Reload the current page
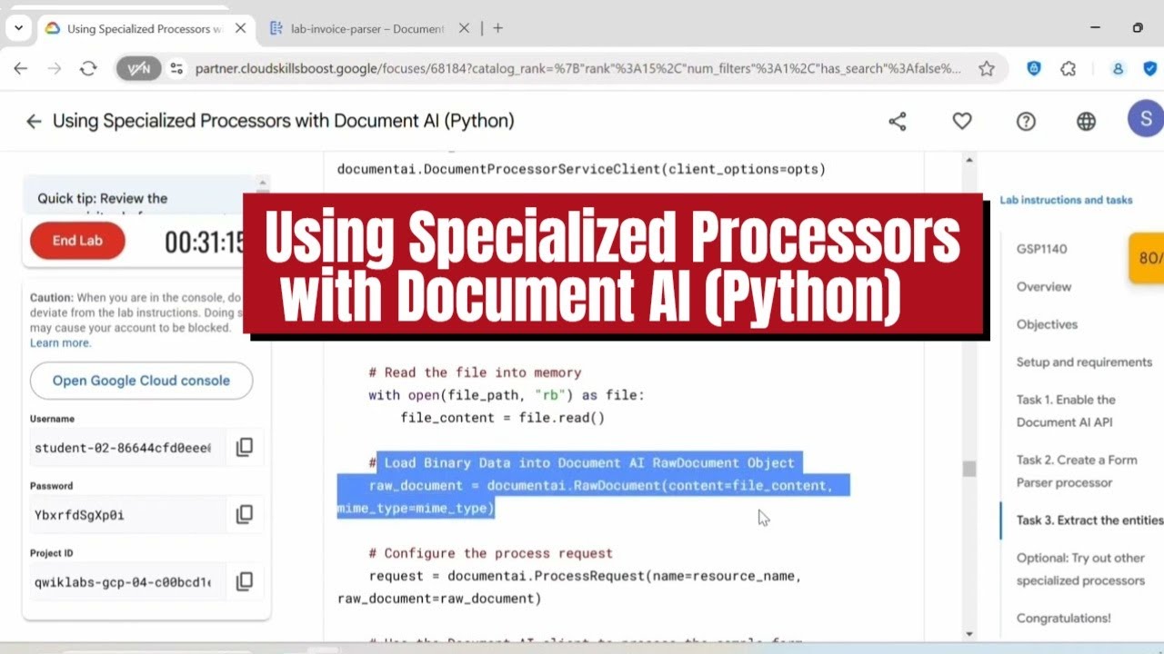Viewport: 1164px width, 654px height. tap(88, 68)
